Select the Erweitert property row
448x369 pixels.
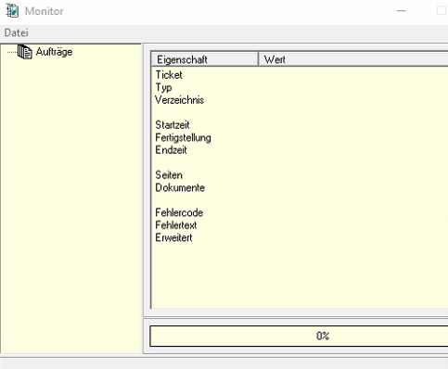(x=173, y=237)
